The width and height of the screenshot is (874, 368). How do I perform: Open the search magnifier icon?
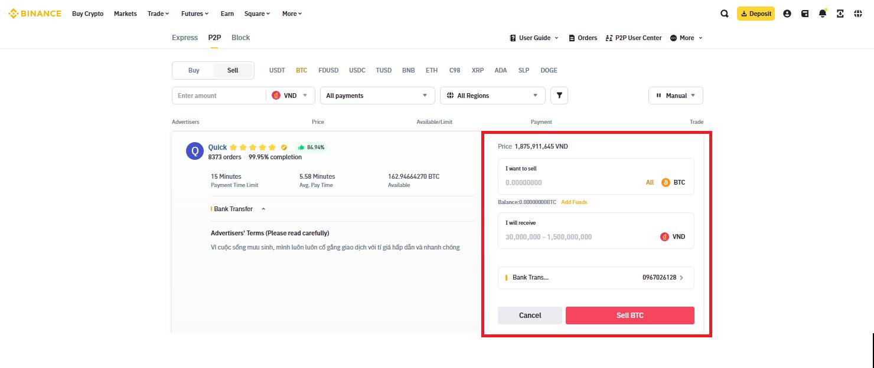(725, 14)
